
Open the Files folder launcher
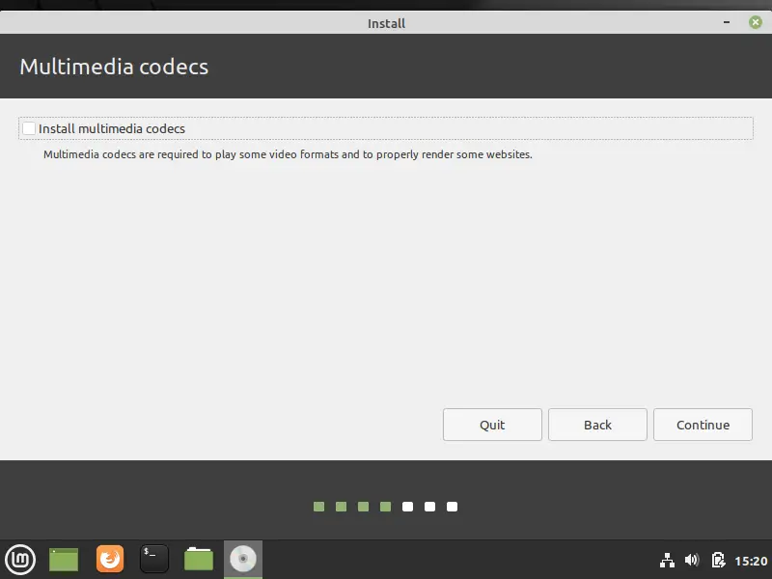199,559
